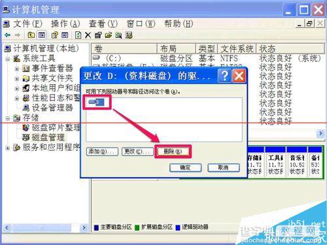Restore the inner console window
The height and width of the screenshot is (245, 327).
coord(309,24)
